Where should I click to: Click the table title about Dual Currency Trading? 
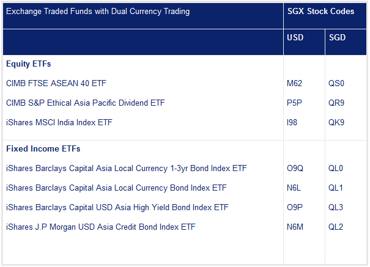pos(98,12)
